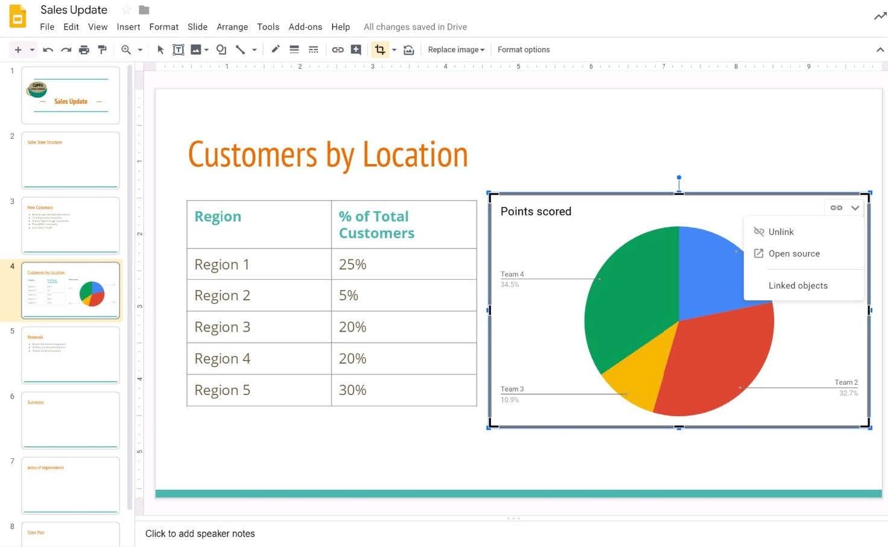Select slide 3 New Customers thumbnail

[71, 226]
